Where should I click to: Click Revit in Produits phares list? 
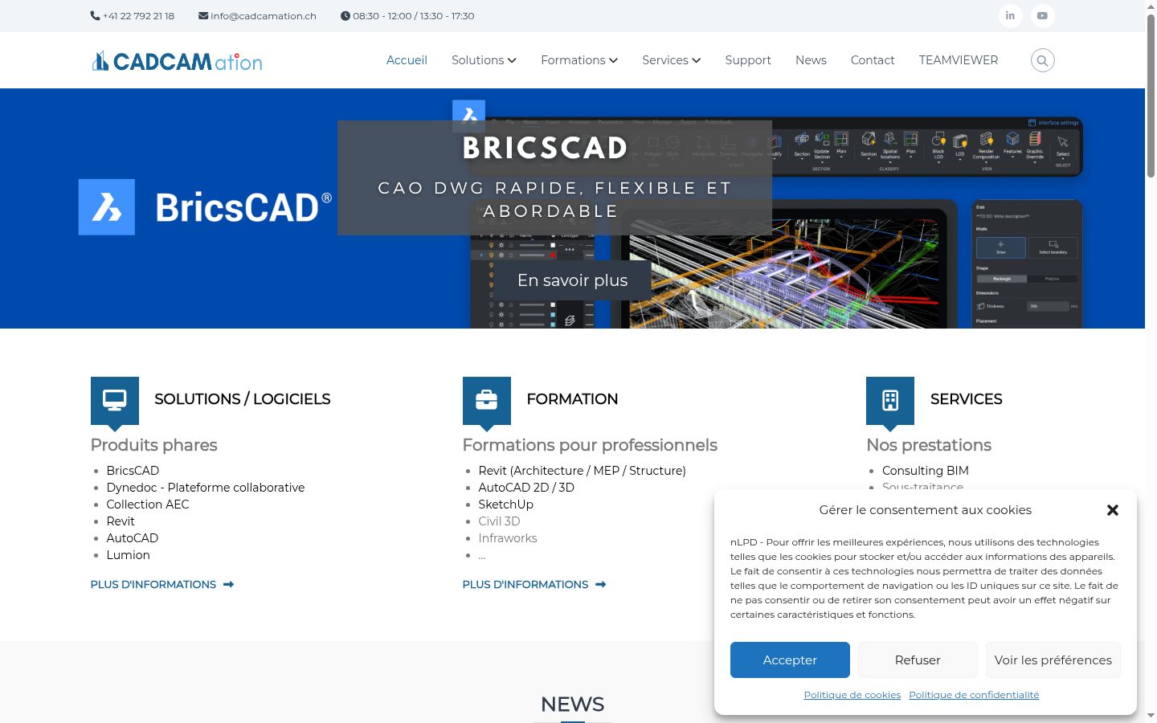coord(121,521)
